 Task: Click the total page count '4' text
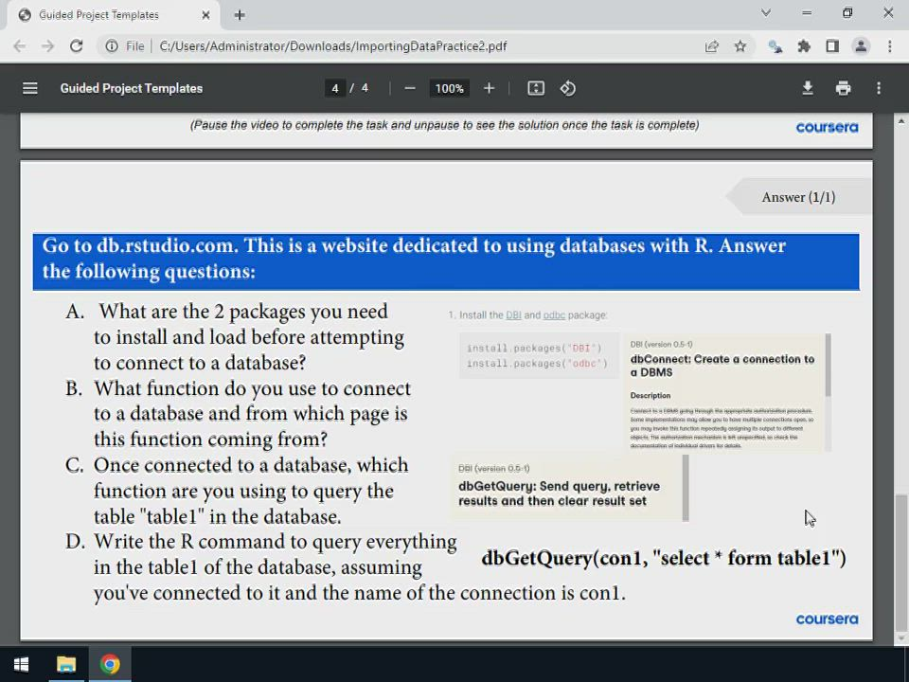365,88
